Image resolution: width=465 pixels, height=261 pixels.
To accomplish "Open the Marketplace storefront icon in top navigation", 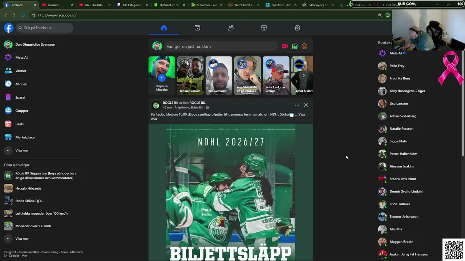I will point(264,28).
